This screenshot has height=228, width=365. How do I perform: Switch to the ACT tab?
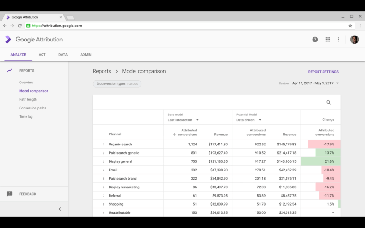[42, 55]
